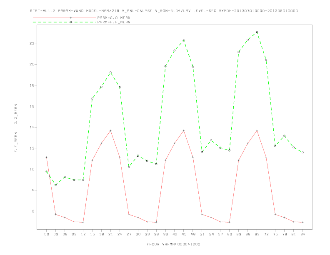330x255 pixels.
Task: Click the x-axis tick label 33
Action: (x=147, y=234)
